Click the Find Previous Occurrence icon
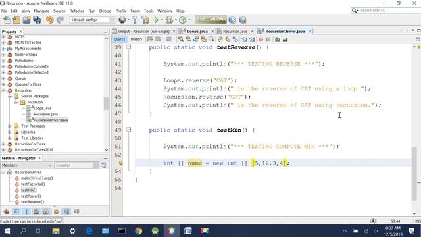The width and height of the screenshot is (421, 237). tap(189, 39)
